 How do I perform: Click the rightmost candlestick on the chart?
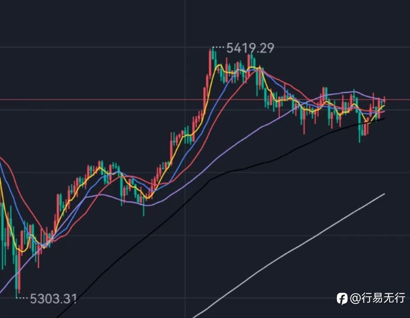click(x=384, y=101)
